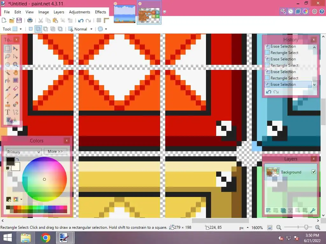Open the Settings gear icon

(314, 11)
